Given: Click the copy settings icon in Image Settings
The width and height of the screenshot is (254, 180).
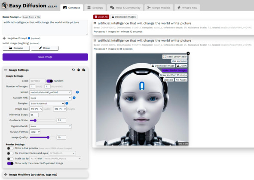Looking at the screenshot, I should click(84, 70).
